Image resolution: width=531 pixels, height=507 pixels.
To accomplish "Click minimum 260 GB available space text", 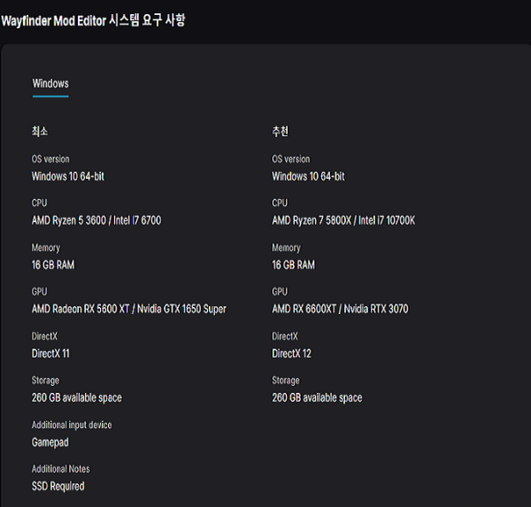I will 76,397.
